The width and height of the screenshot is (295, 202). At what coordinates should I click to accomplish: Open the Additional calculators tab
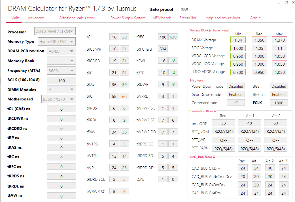tap(77, 18)
